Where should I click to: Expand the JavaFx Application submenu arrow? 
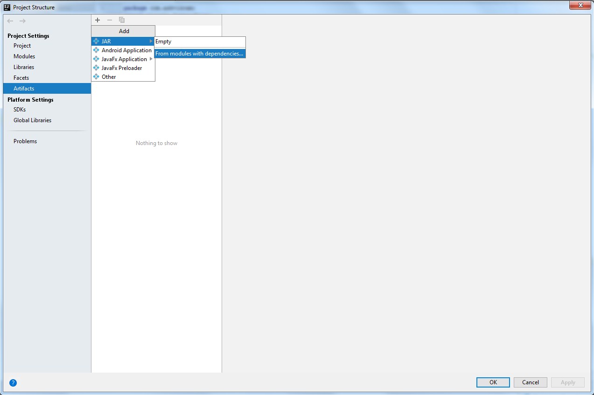tap(151, 59)
